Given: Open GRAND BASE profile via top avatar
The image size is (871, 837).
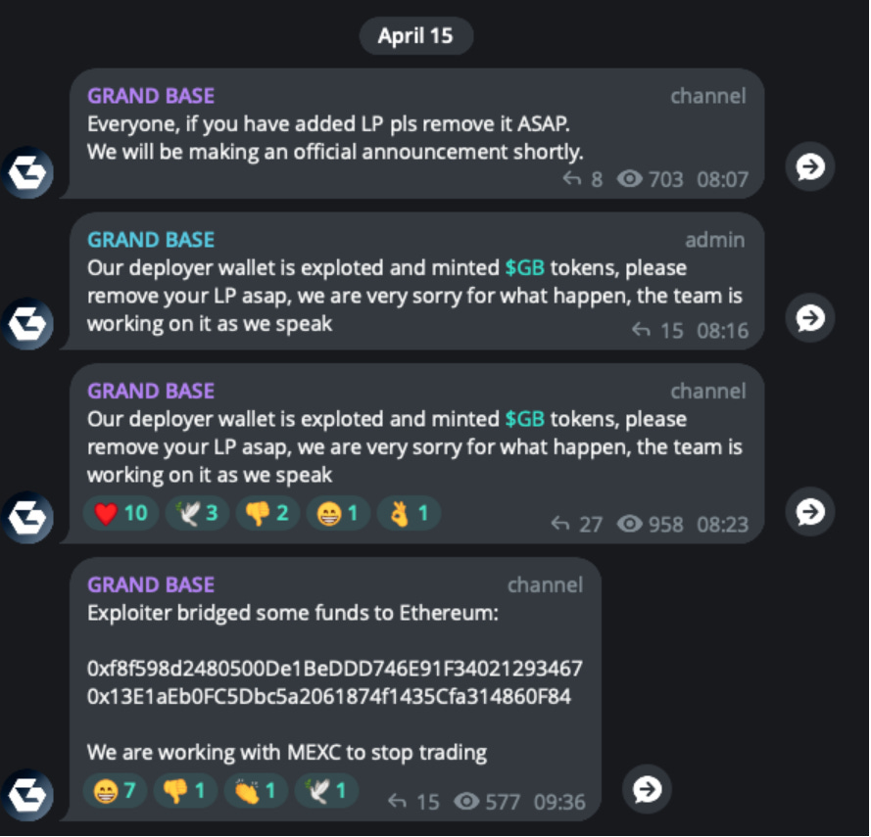Looking at the screenshot, I should pyautogui.click(x=27, y=172).
